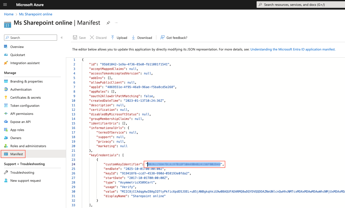Click the Download button label
345x208 pixels.
[145, 38]
